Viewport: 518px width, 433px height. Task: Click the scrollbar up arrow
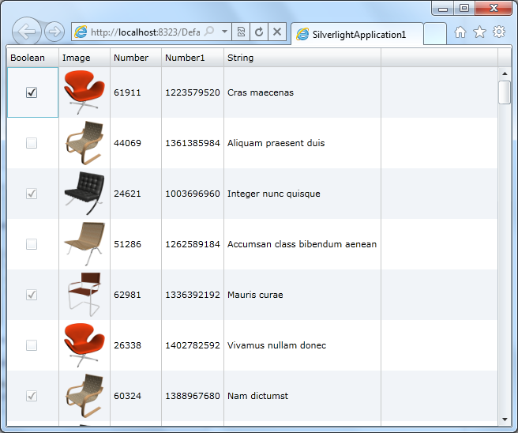point(505,73)
